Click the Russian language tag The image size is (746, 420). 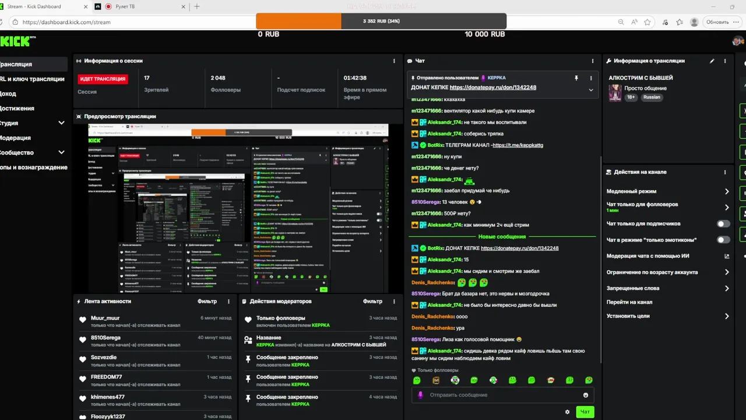tap(652, 97)
